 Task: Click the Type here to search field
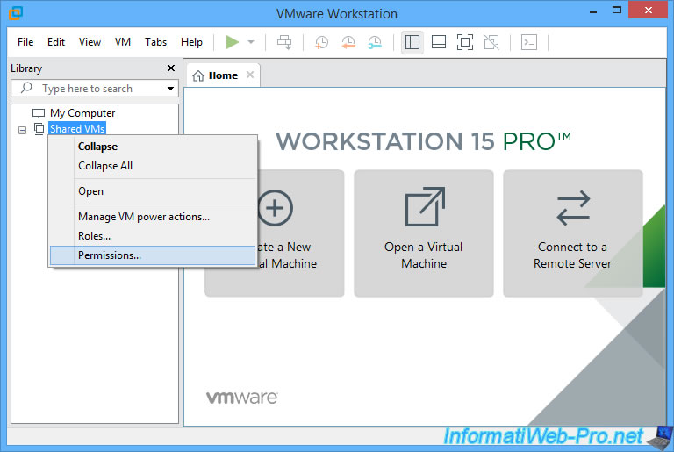click(95, 88)
